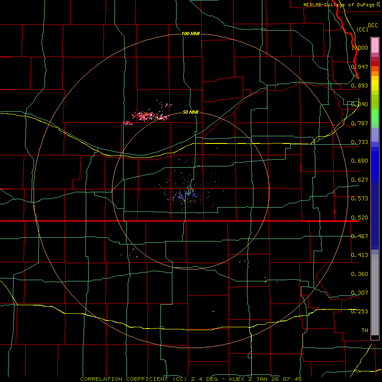Click the 0.787 scale value

tap(360, 123)
